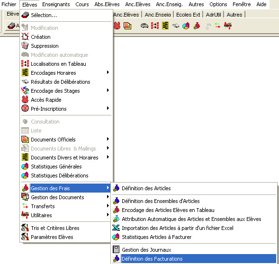This screenshot has height=264, width=279.
Task: Click the Accès Rapide rabbit menu icon
Action: point(25,99)
